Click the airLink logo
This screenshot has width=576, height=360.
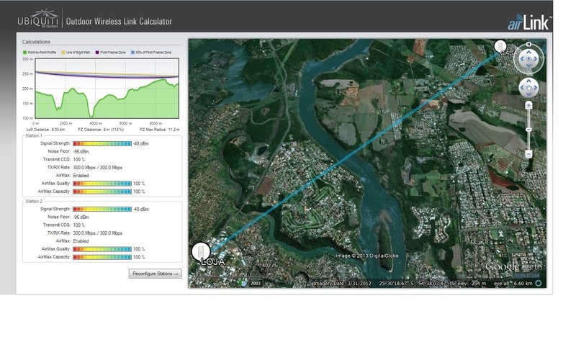click(x=530, y=22)
